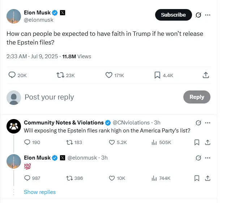Open more options on the main post
The image size is (226, 203).
[x=208, y=15]
